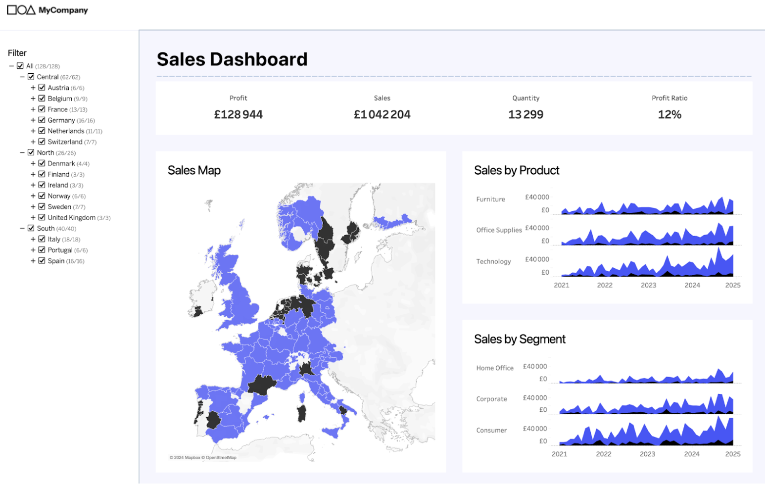Expand the Italy tree node
This screenshot has height=486, width=765.
point(33,239)
